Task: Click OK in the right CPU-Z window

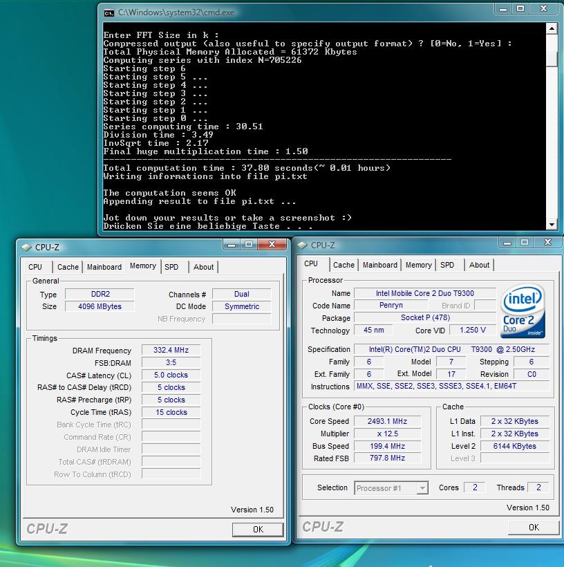Action: point(534,527)
